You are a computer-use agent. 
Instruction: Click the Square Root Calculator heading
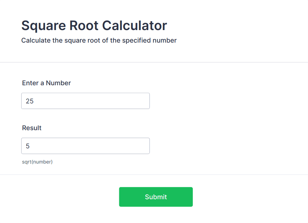(x=94, y=25)
